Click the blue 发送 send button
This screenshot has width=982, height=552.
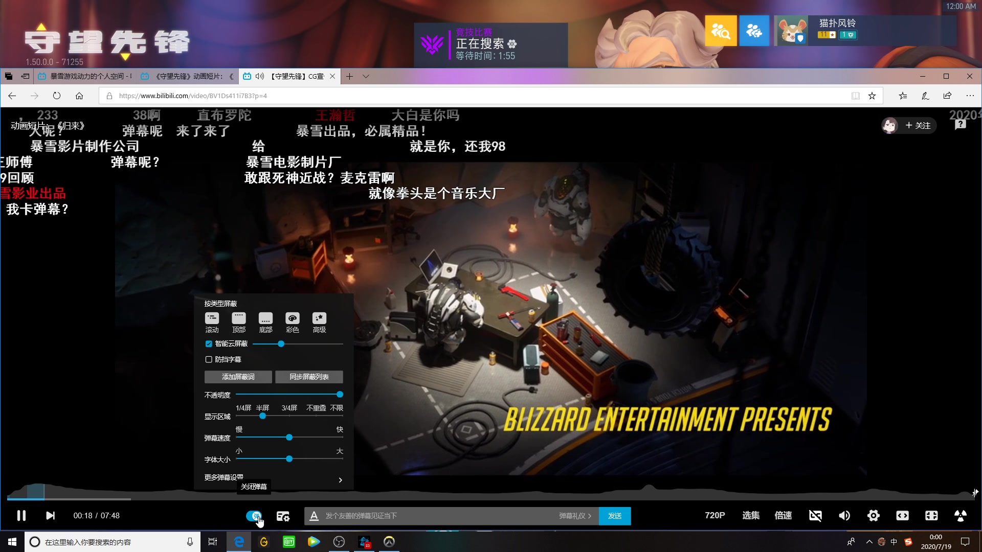[x=615, y=516]
